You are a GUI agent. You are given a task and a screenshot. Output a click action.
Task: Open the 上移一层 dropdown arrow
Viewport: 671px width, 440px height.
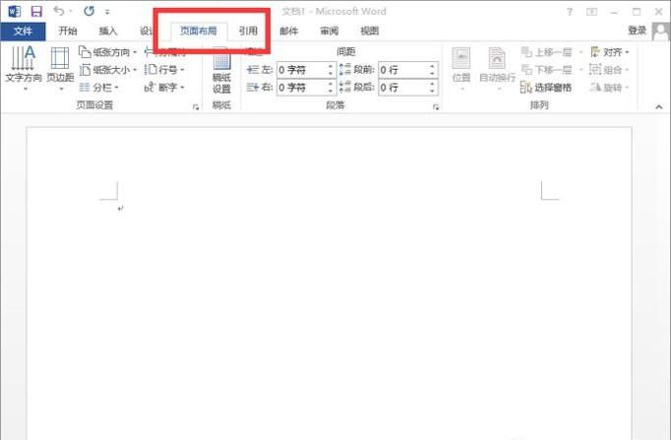coord(581,52)
